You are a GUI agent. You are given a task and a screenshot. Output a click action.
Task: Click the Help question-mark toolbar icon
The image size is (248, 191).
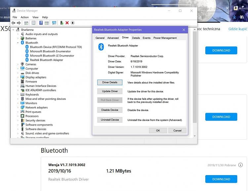41,23
